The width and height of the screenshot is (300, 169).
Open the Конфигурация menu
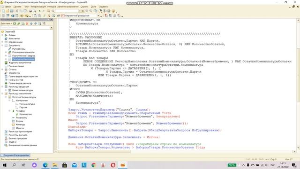pyautogui.click(x=38, y=7)
